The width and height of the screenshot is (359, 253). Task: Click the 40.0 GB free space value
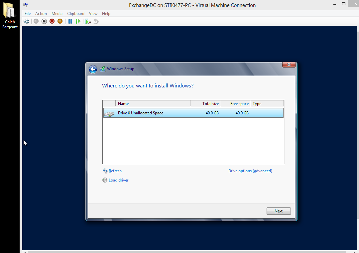pyautogui.click(x=242, y=113)
